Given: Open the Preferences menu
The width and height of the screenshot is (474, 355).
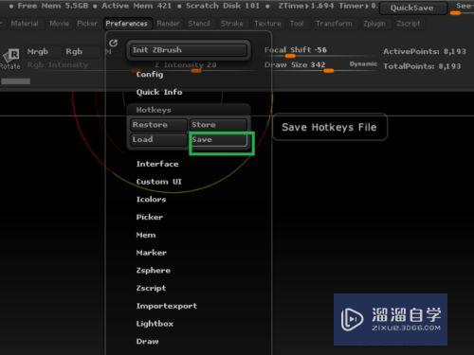Looking at the screenshot, I should [127, 24].
